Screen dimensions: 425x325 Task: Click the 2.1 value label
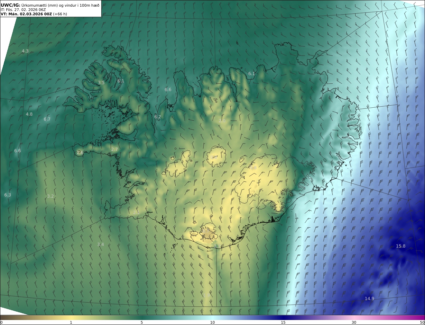tap(136, 213)
